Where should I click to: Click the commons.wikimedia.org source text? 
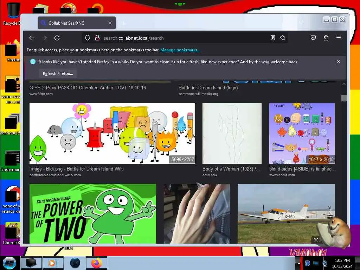[x=198, y=94]
